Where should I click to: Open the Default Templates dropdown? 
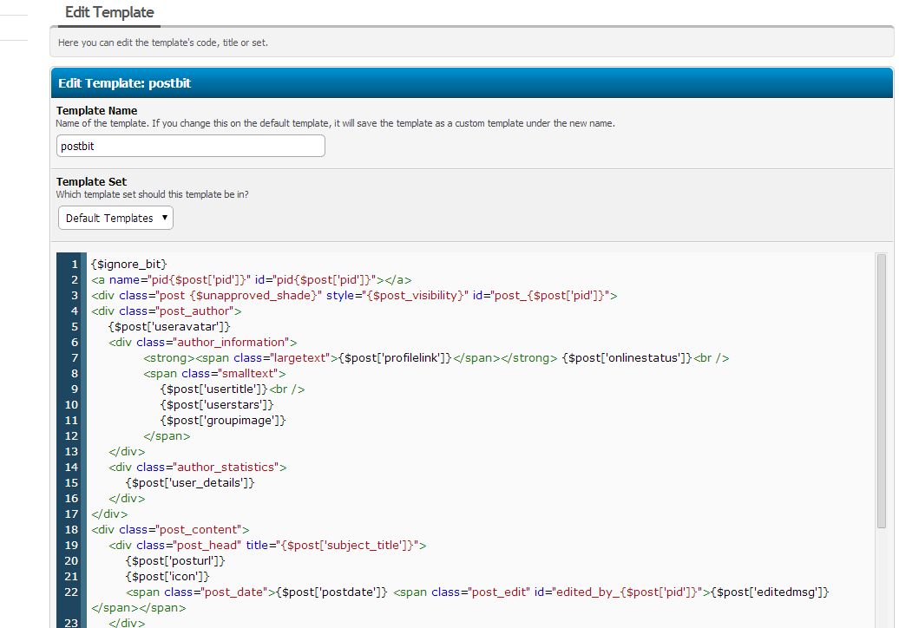tap(115, 219)
